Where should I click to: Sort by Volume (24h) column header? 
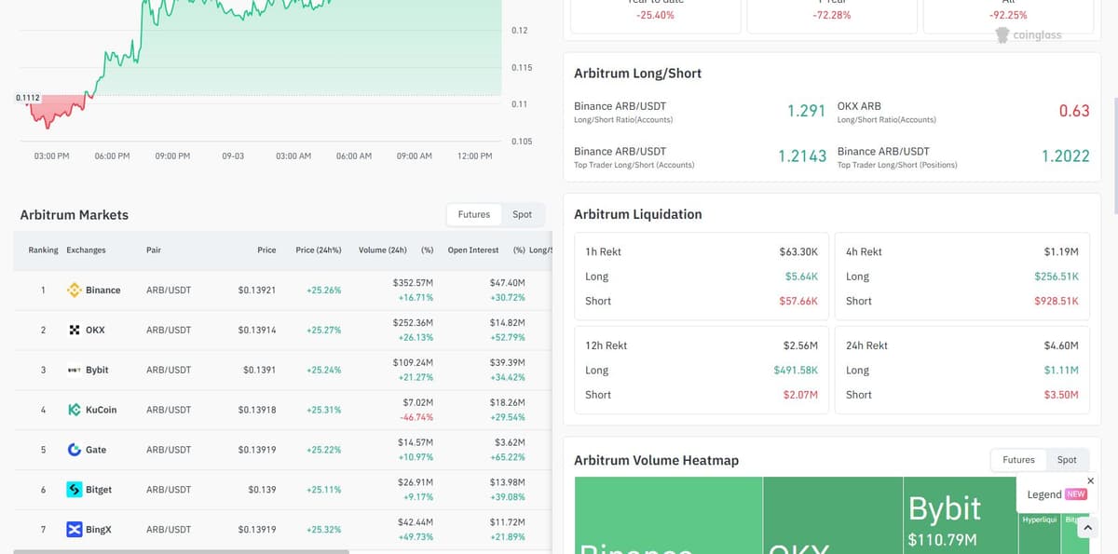pyautogui.click(x=383, y=250)
